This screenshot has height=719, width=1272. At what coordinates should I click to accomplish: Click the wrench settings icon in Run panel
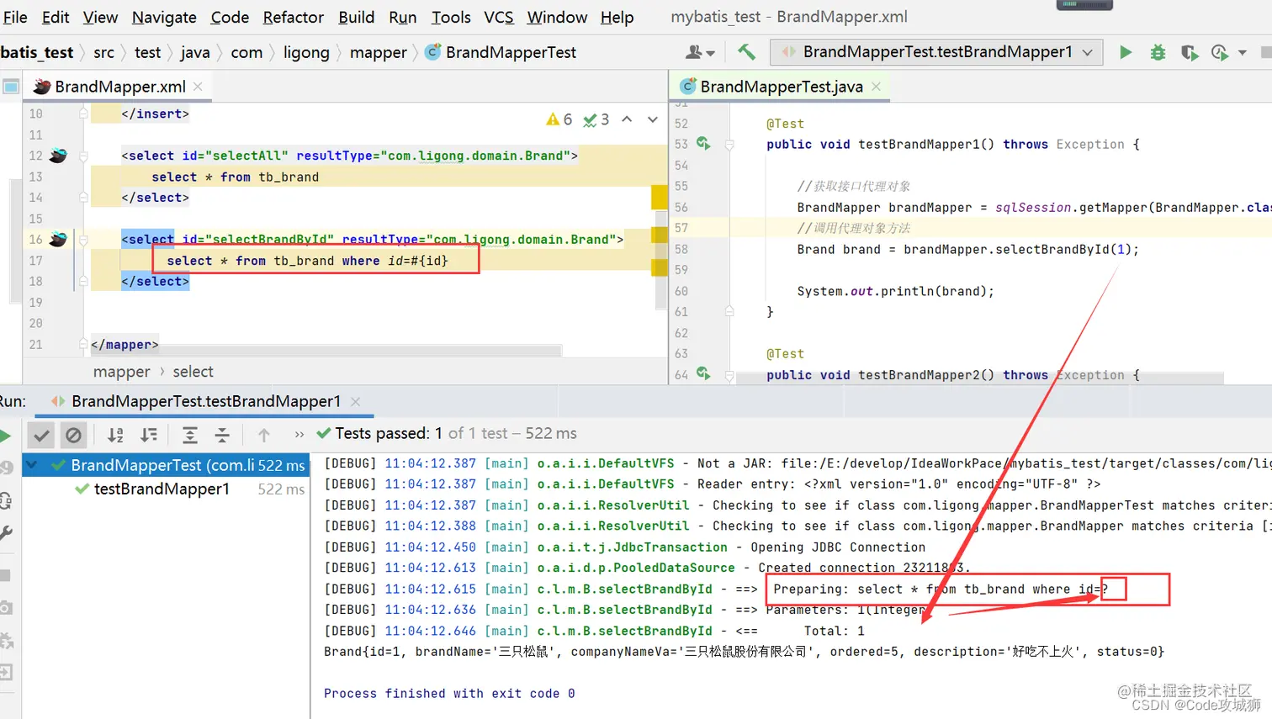6,532
